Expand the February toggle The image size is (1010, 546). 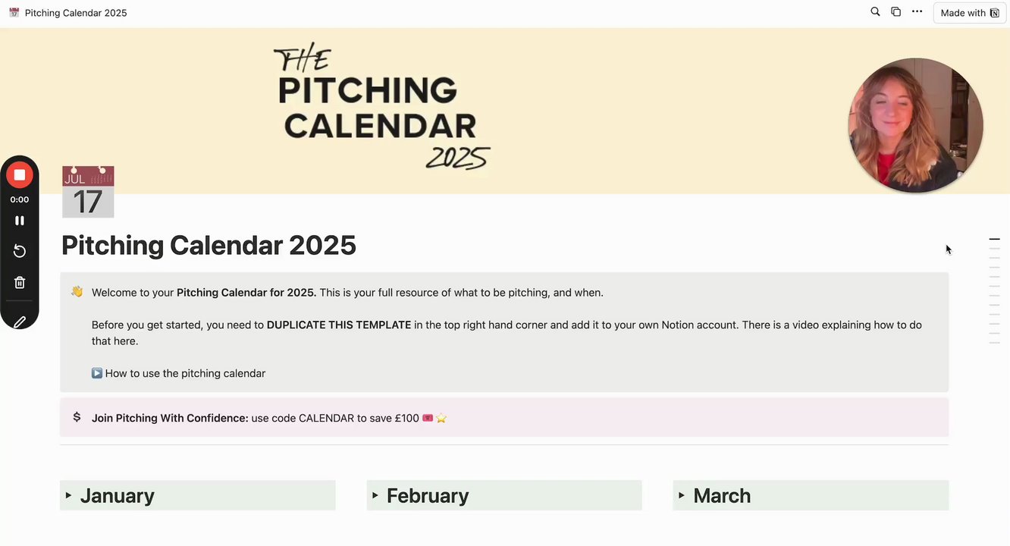click(x=375, y=495)
